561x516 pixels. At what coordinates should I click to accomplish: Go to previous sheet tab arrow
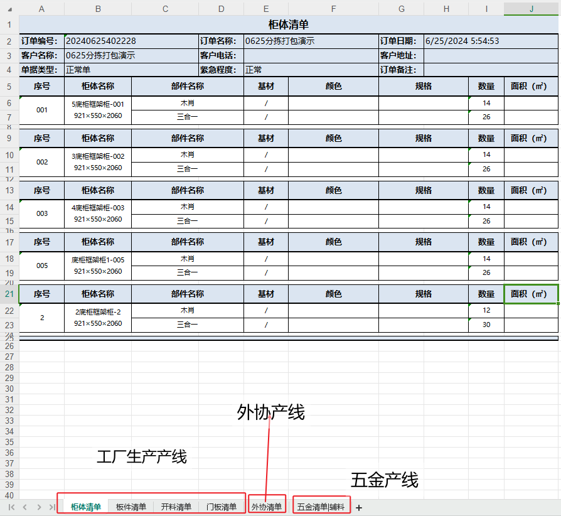click(24, 507)
